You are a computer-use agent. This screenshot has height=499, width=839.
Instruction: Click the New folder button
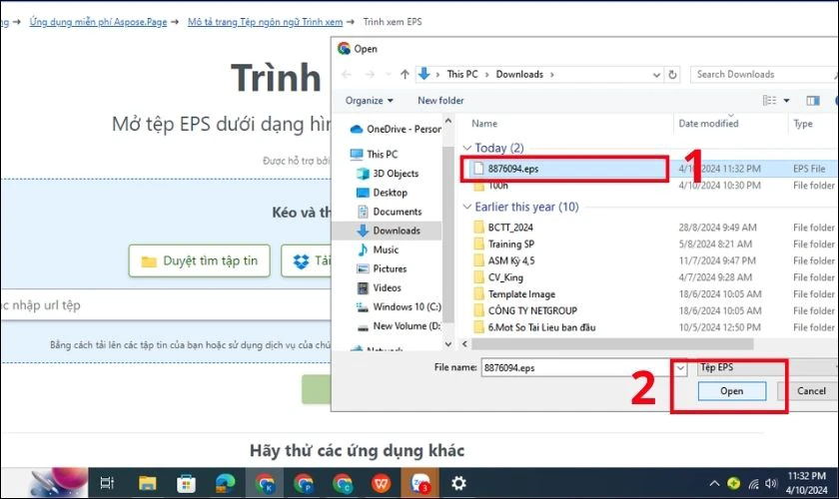(440, 101)
